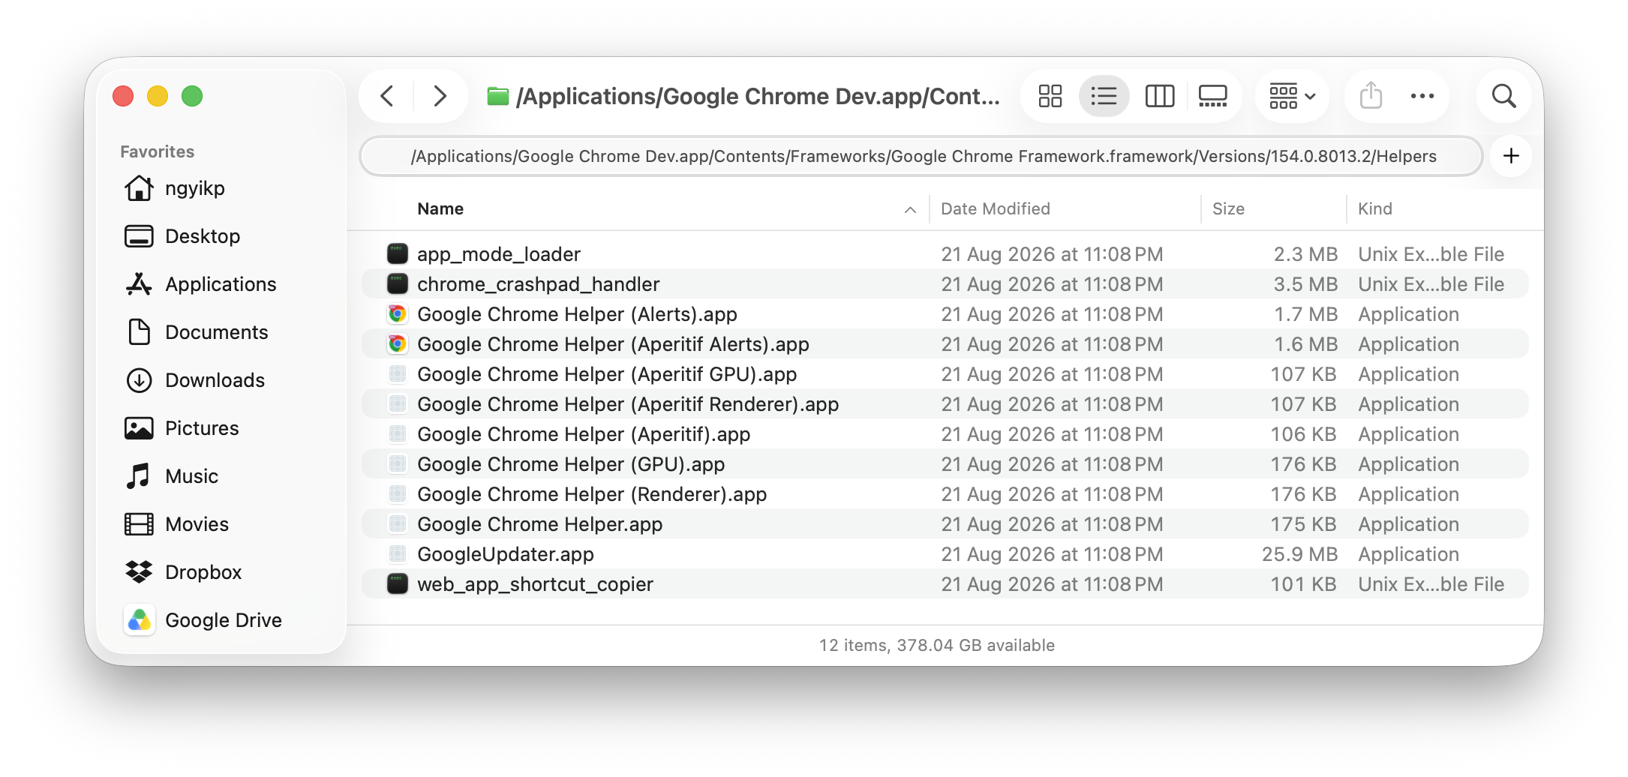Sort by the Name column header
Image resolution: width=1628 pixels, height=777 pixels.
[440, 208]
